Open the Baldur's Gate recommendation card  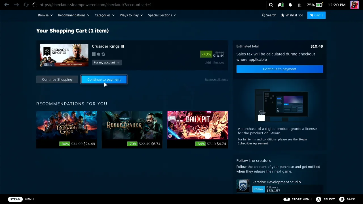[67, 129]
